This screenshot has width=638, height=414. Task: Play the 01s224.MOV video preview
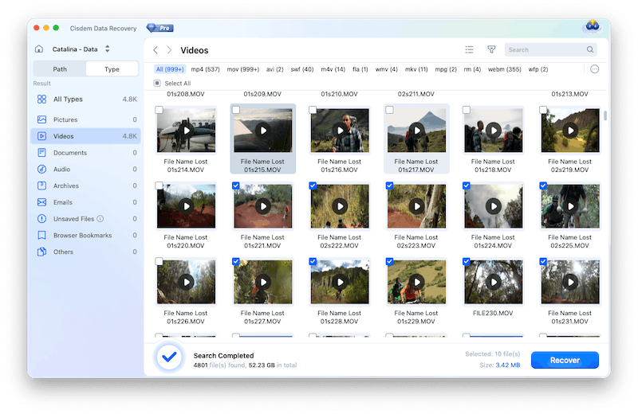pos(494,206)
